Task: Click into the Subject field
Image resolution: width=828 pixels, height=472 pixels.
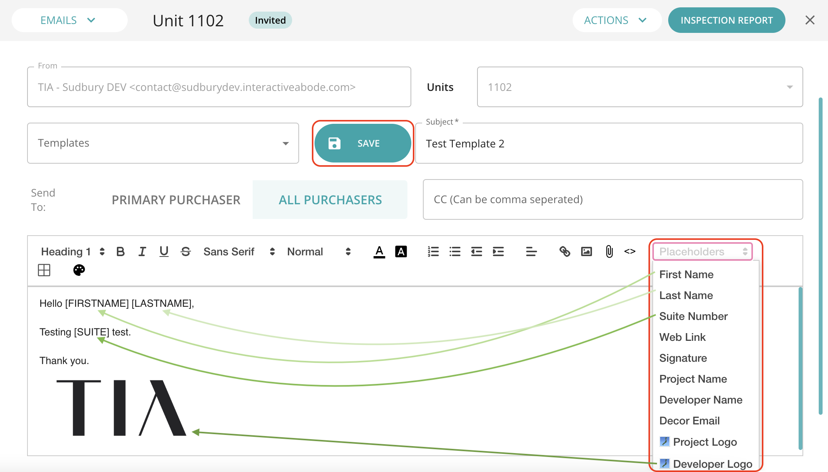Action: coord(609,144)
